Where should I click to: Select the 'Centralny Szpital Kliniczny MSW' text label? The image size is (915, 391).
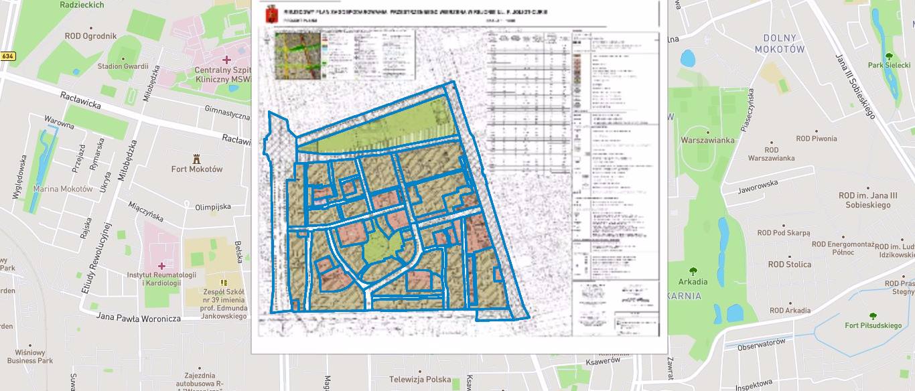(223, 74)
